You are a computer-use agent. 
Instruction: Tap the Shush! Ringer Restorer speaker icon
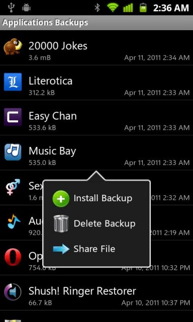pos(13,292)
